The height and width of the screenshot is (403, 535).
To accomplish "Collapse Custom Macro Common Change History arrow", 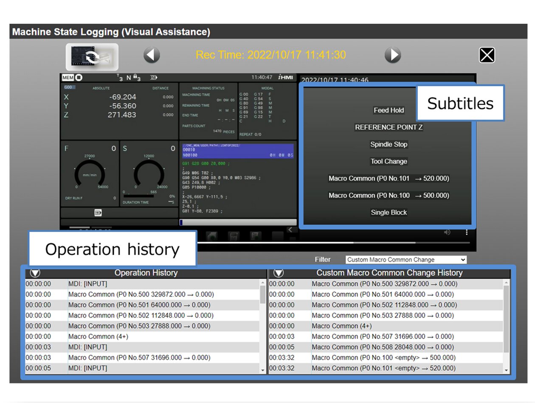I will click(x=279, y=273).
